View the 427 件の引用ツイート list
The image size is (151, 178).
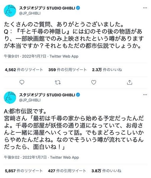(x=67, y=171)
